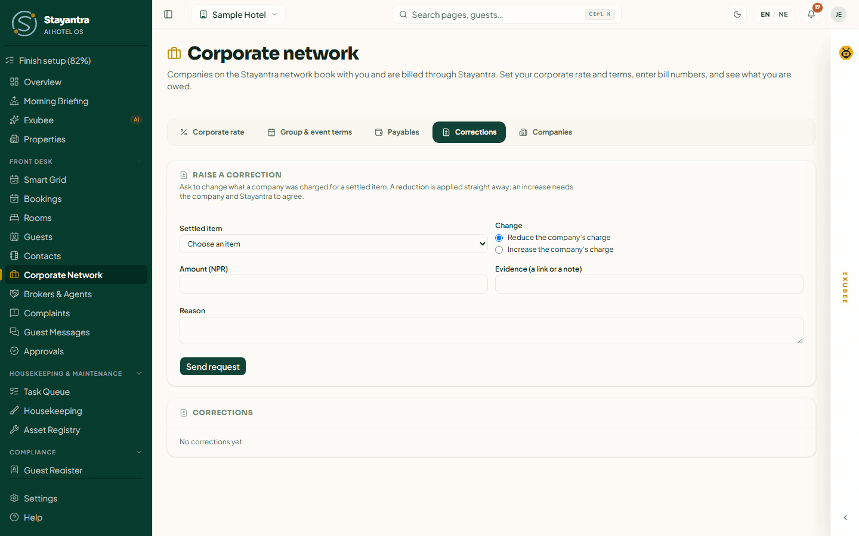Image resolution: width=859 pixels, height=536 pixels.
Task: Open Complaints page
Action: [x=76, y=313]
